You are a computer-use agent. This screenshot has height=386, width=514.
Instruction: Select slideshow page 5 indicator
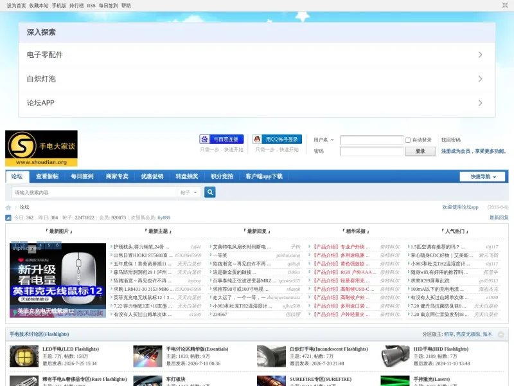tap(49, 245)
